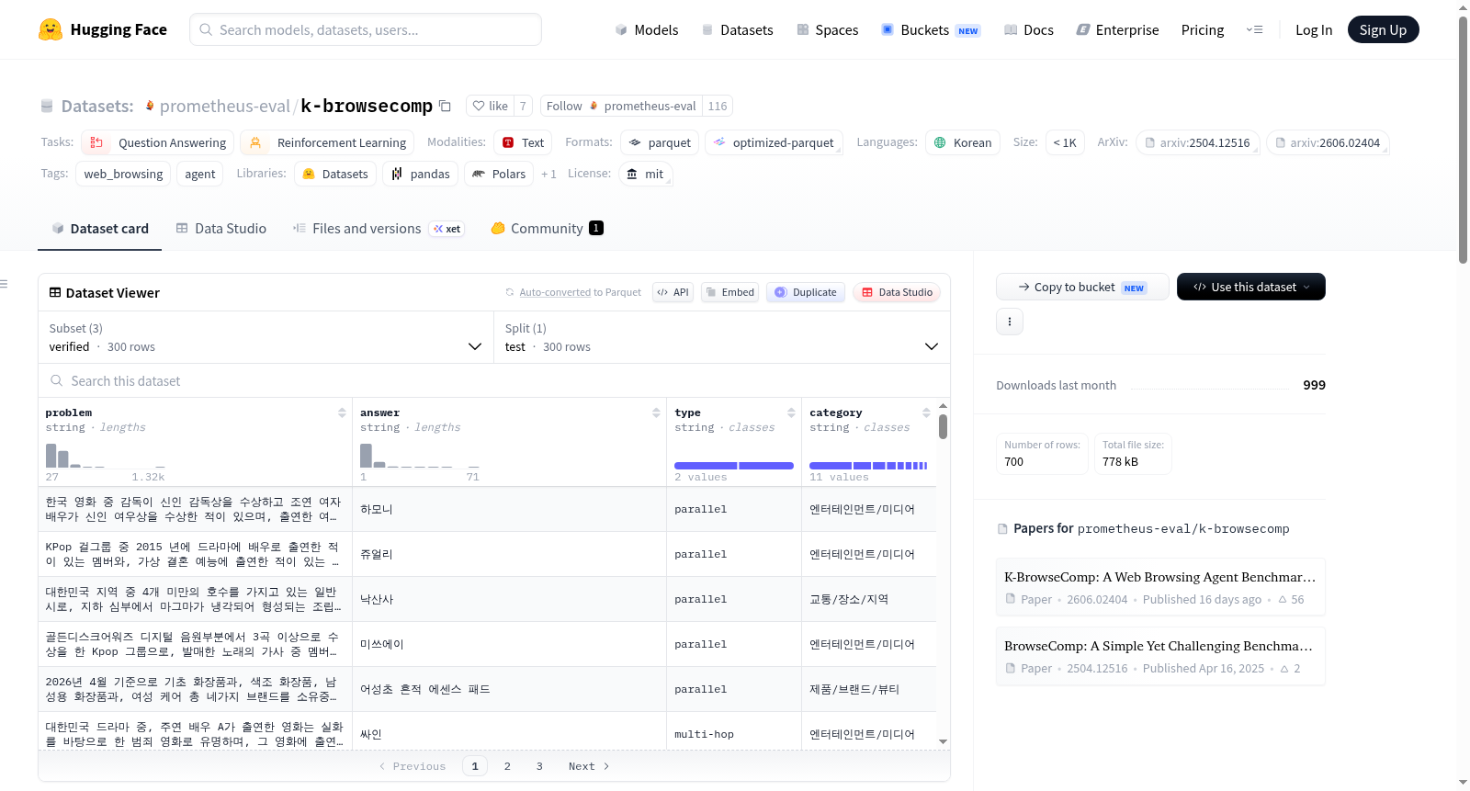The image size is (1470, 791).
Task: Click the Hugging Face logo icon
Action: click(51, 29)
